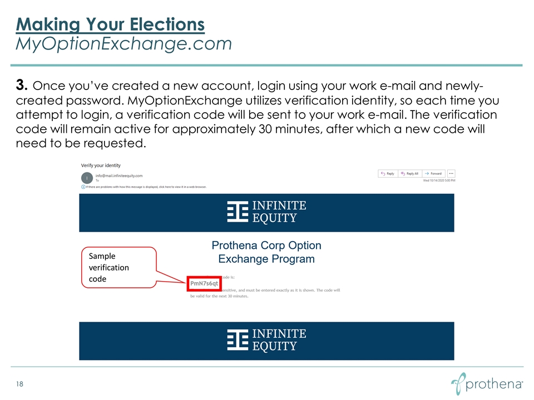
Task: Forward the Verify your identity email
Action: pyautogui.click(x=433, y=173)
